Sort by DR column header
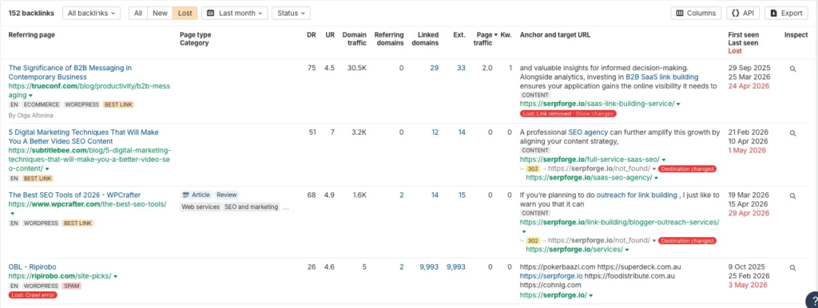Viewport: 818px width, 308px height. (312, 35)
